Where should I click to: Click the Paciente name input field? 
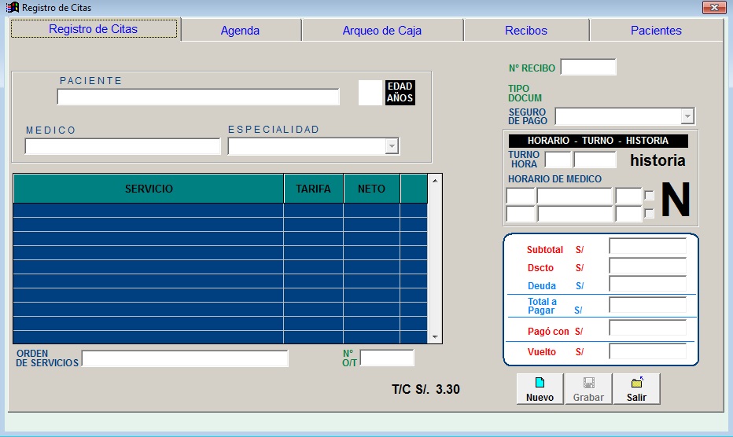click(198, 97)
